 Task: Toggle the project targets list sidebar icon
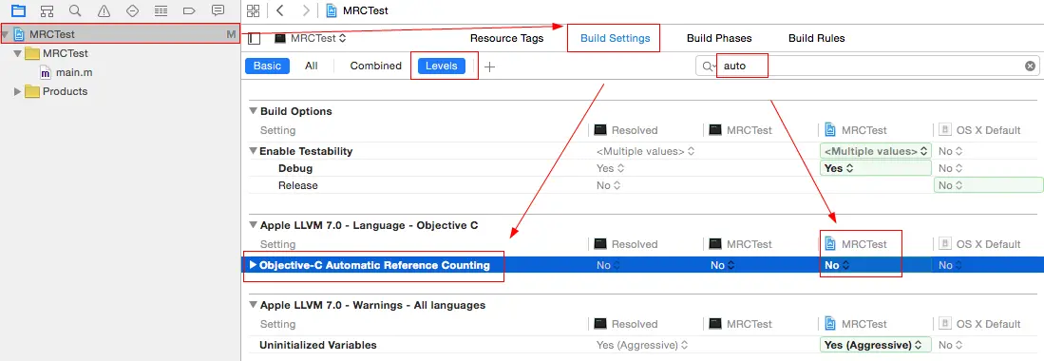[254, 39]
